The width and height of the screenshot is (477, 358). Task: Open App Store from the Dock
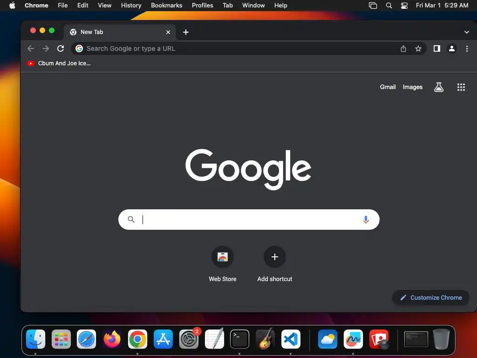pos(163,339)
